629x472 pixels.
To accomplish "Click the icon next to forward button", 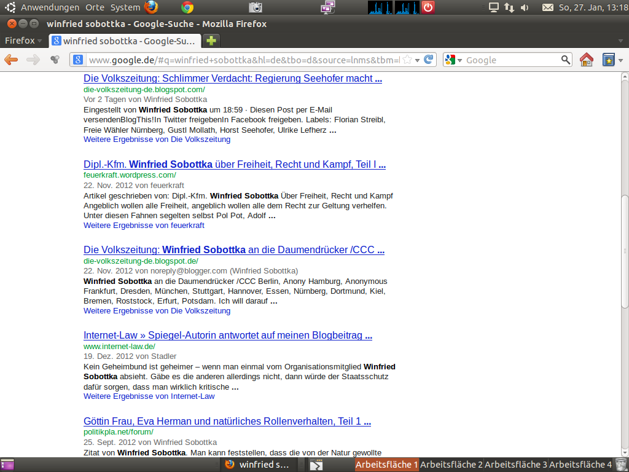I will tap(55, 60).
